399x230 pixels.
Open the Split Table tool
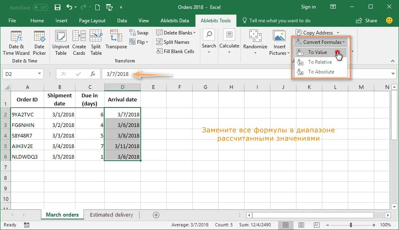pyautogui.click(x=96, y=43)
